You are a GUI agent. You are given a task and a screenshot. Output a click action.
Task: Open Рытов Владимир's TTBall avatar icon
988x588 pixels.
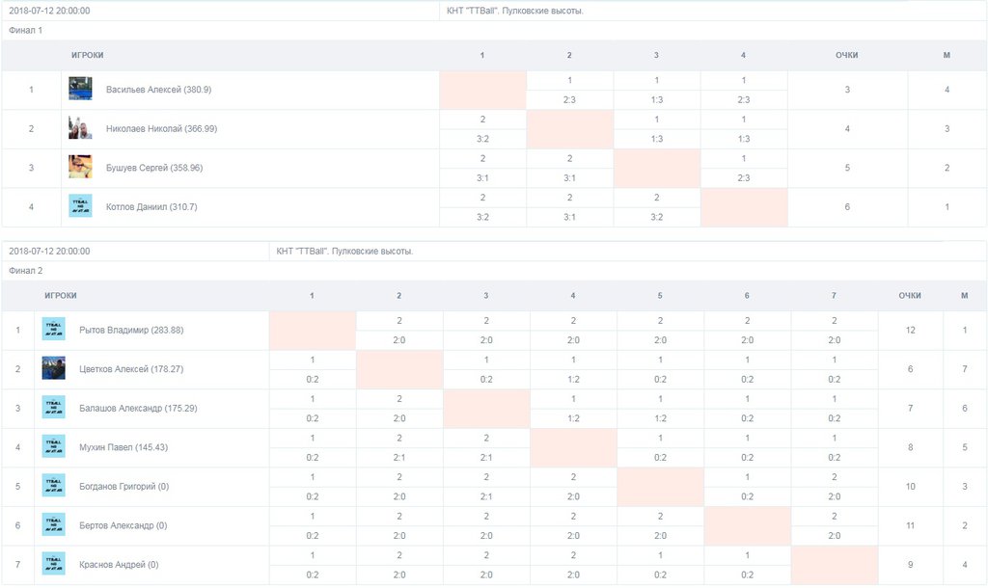tap(54, 330)
